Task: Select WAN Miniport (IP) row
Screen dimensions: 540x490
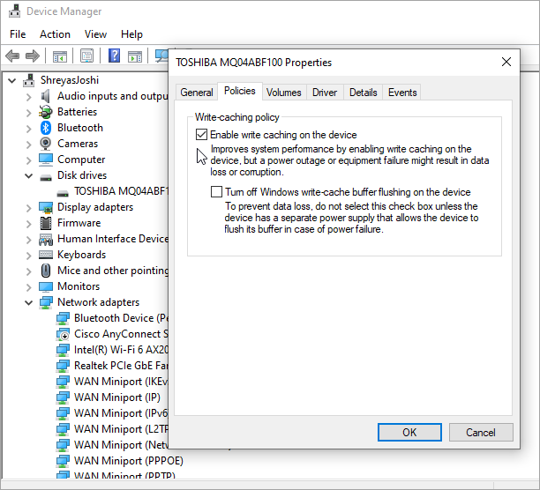Action: 109,397
